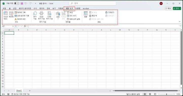This screenshot has height=96, width=183.
Task: Select column header D
Action: (37, 30)
